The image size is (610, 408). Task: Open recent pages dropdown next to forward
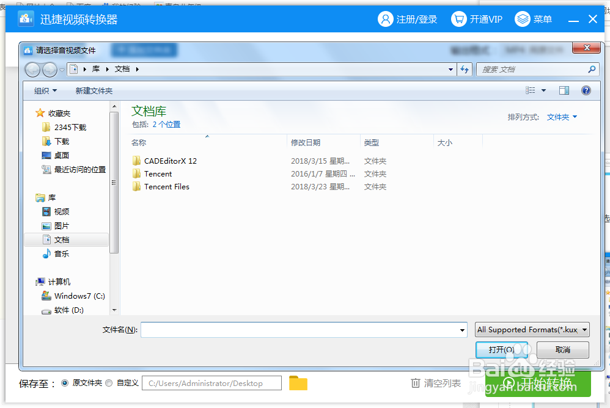point(62,70)
